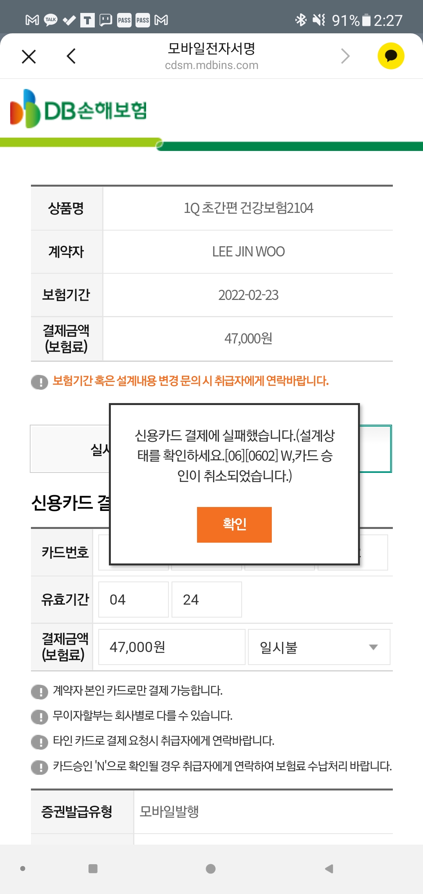
Task: Open the yellow KakaoTalk chat bubble icon
Action: [x=390, y=56]
